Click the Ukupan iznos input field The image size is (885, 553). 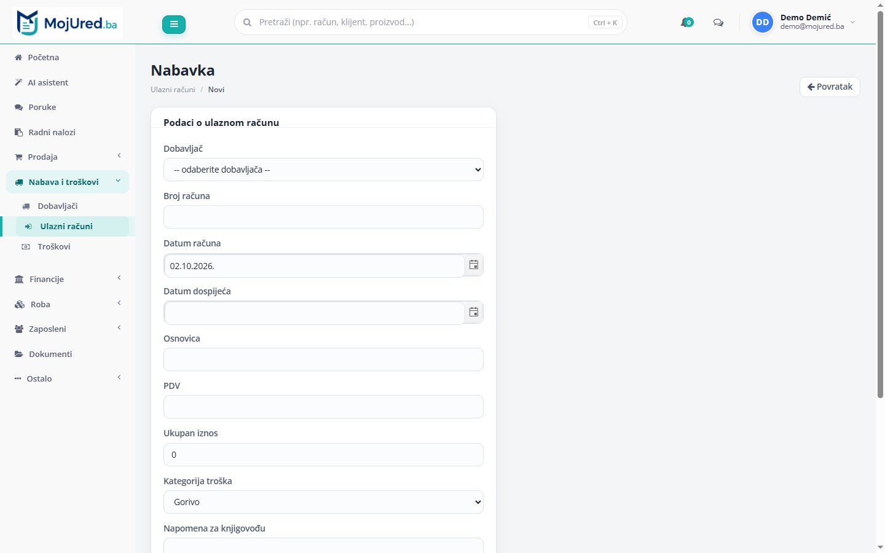[x=323, y=455]
